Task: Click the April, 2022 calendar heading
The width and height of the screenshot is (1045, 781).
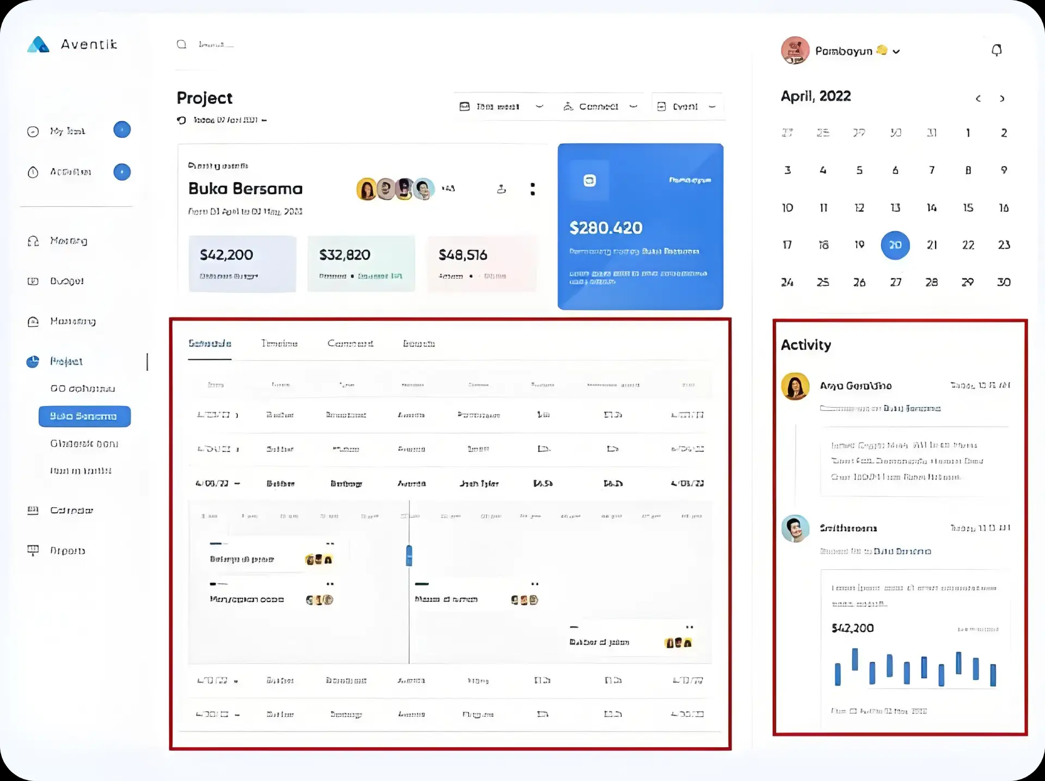Action: pos(815,96)
